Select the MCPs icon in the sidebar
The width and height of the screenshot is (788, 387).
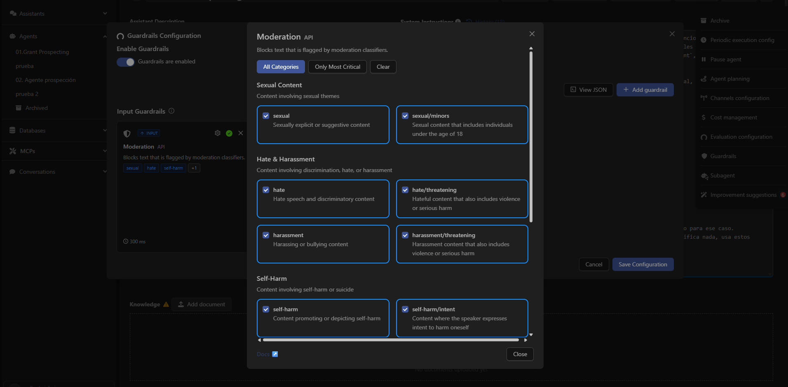click(12, 151)
